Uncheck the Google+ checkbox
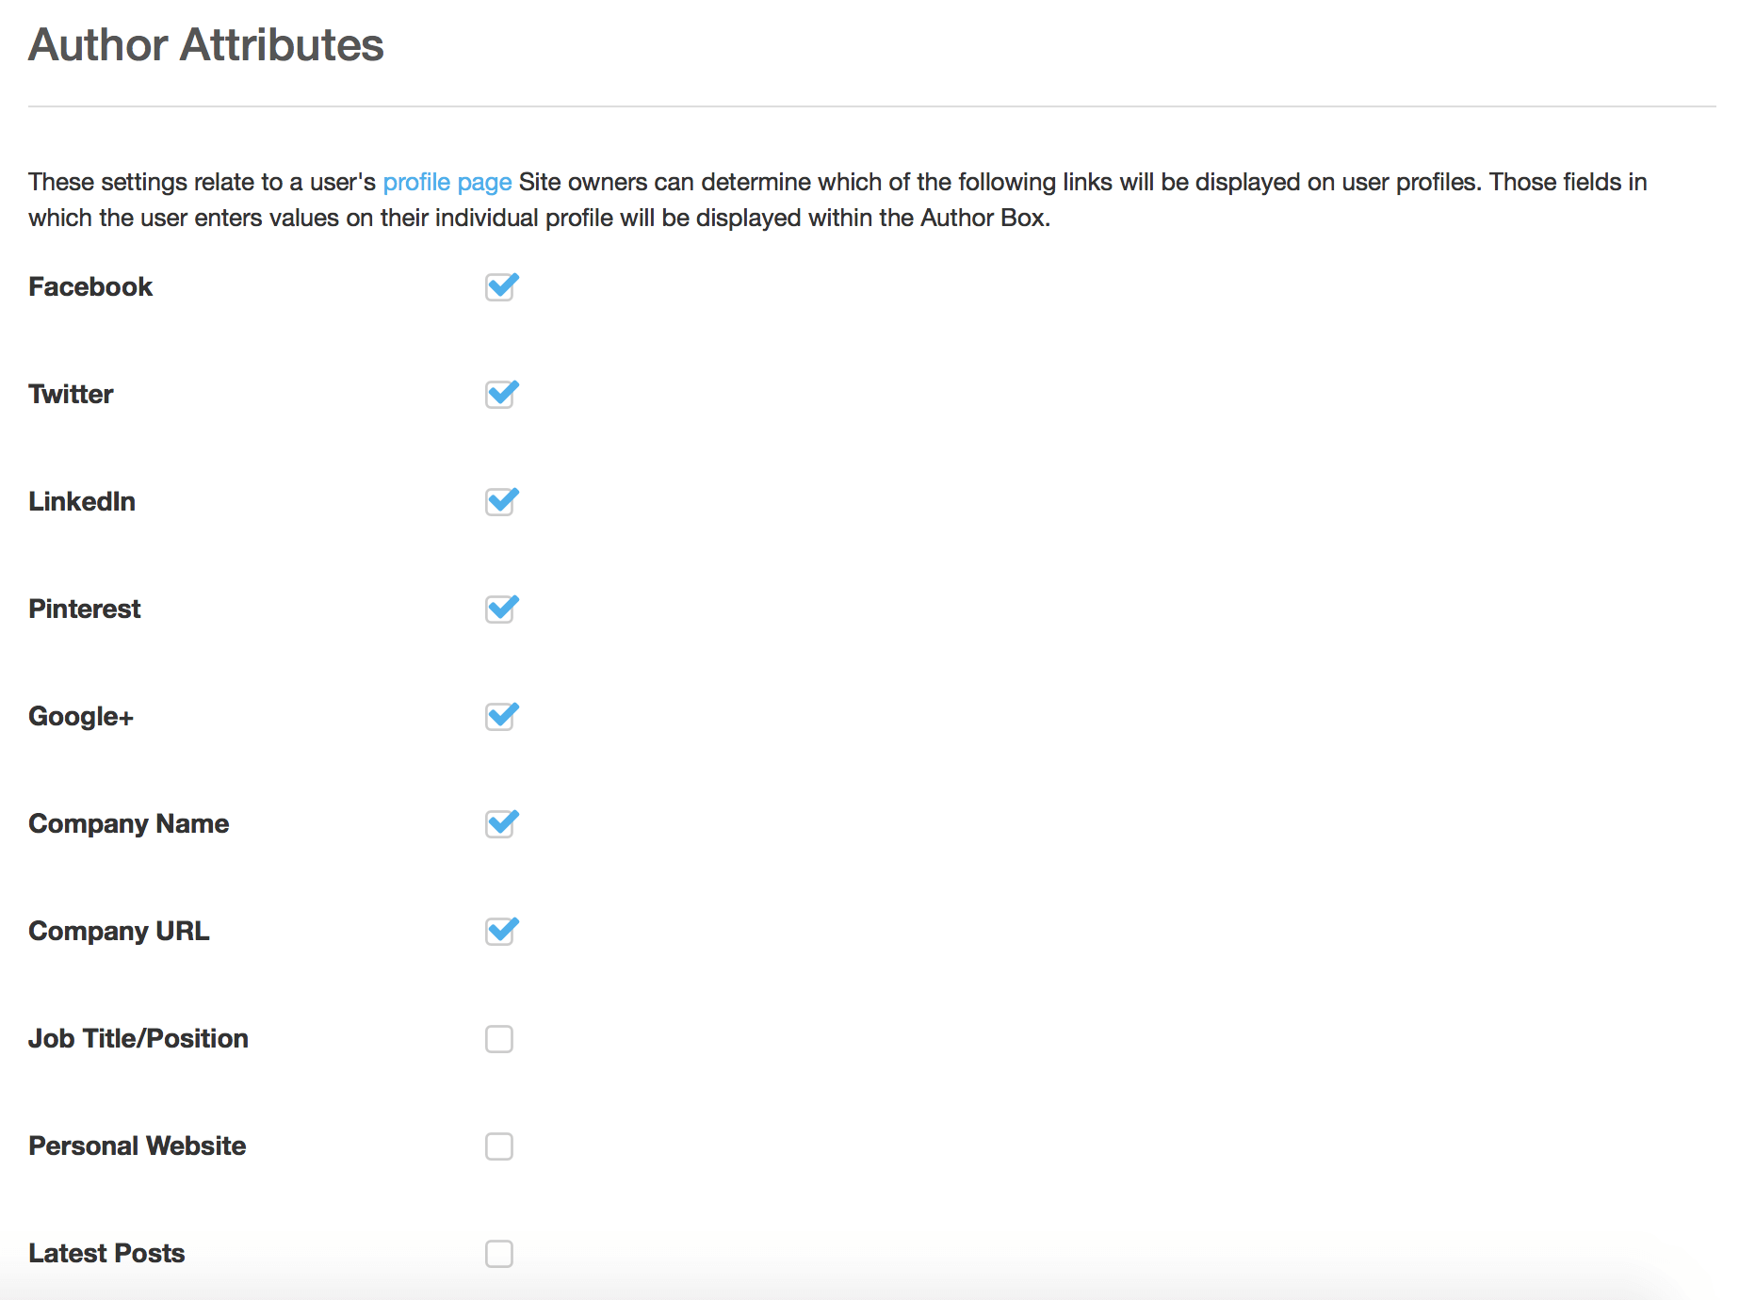The width and height of the screenshot is (1739, 1300). (501, 716)
